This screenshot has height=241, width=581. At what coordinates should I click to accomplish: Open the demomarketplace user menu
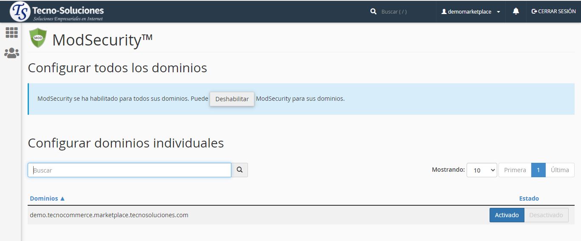click(470, 12)
